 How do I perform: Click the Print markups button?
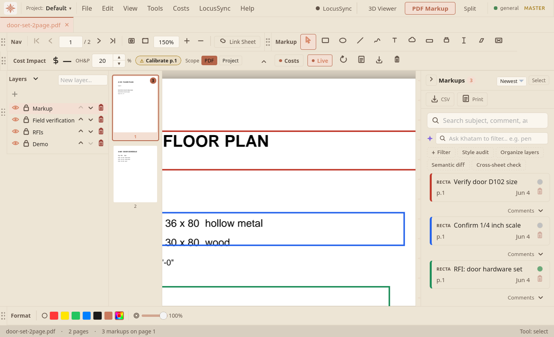[x=472, y=99]
